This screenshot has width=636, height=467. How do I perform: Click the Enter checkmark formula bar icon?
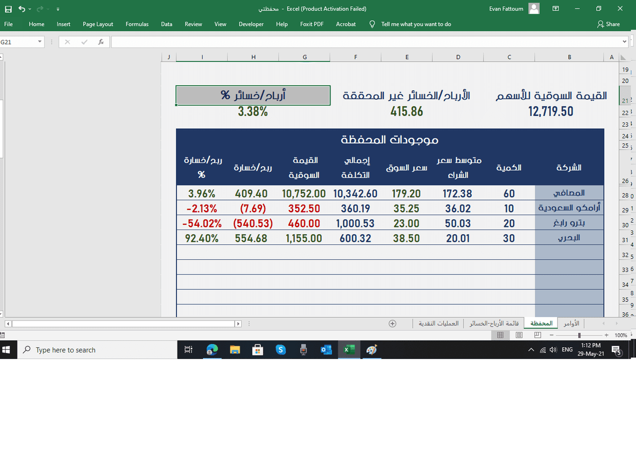pyautogui.click(x=84, y=42)
